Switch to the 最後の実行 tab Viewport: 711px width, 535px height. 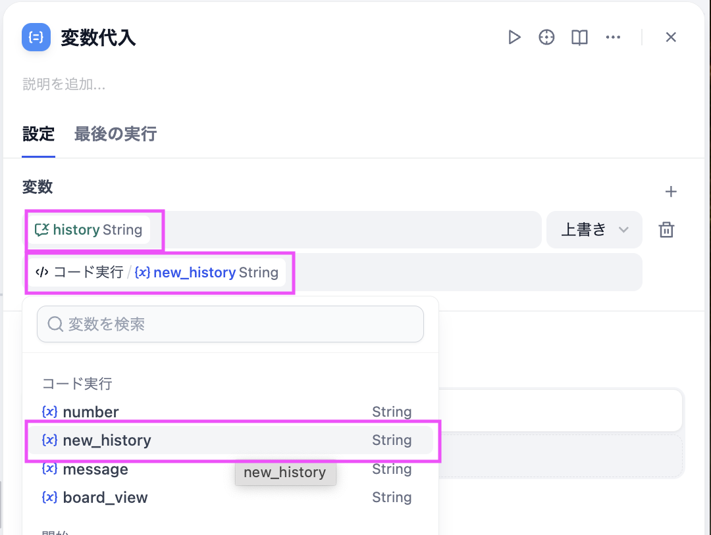115,134
